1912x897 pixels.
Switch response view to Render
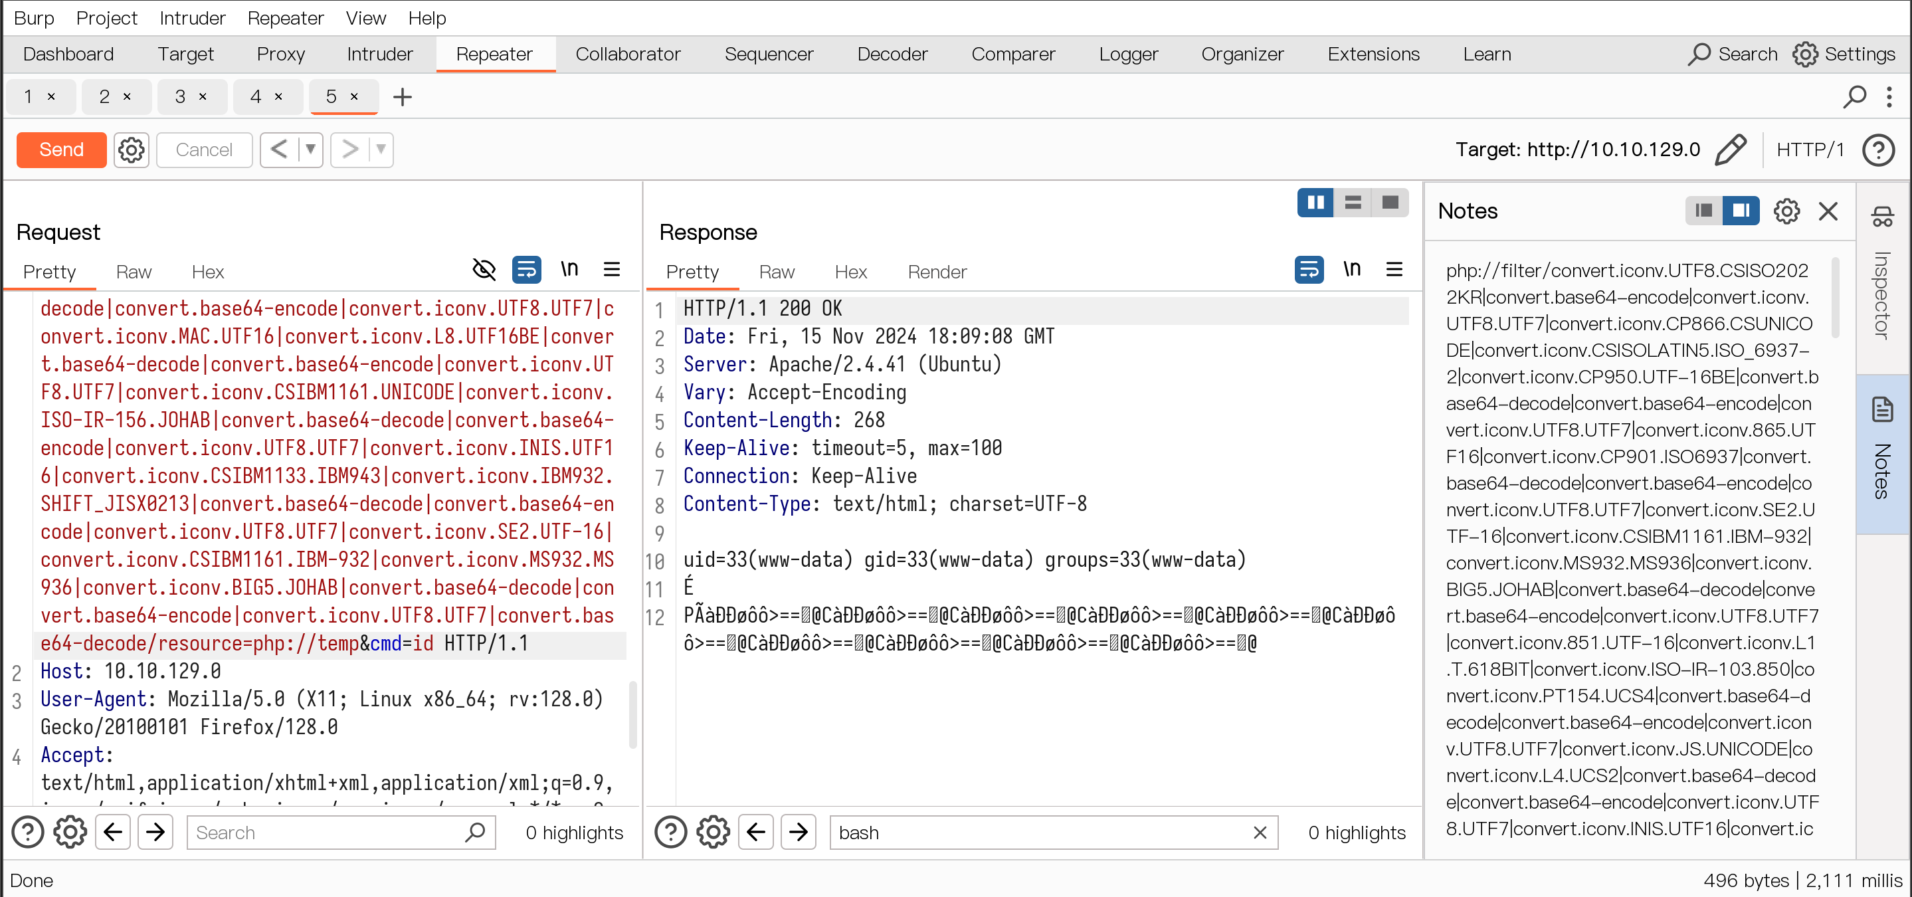[x=937, y=272]
